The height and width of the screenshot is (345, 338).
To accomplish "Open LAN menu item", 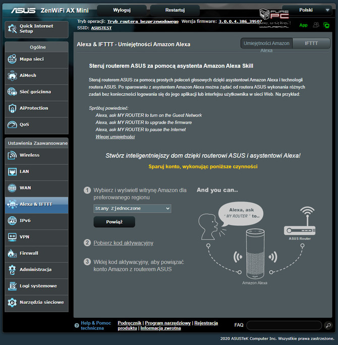I will point(36,172).
